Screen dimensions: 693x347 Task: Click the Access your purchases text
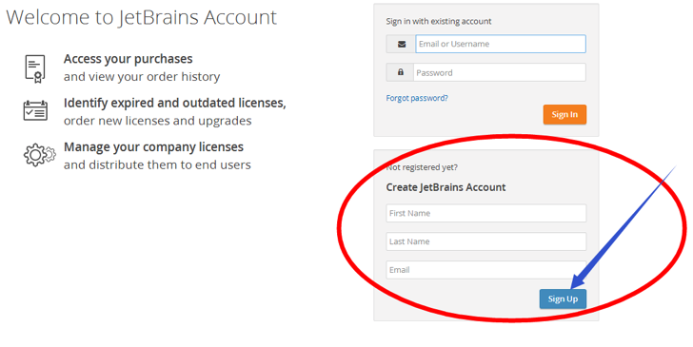point(129,59)
